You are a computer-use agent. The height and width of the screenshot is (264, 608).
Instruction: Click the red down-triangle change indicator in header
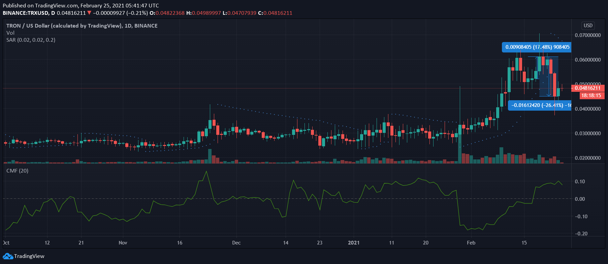pos(89,13)
